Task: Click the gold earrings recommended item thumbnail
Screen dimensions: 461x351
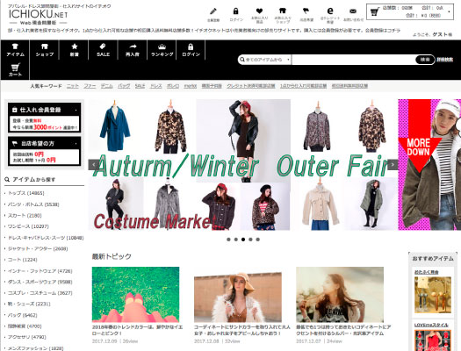Action: coord(433,295)
